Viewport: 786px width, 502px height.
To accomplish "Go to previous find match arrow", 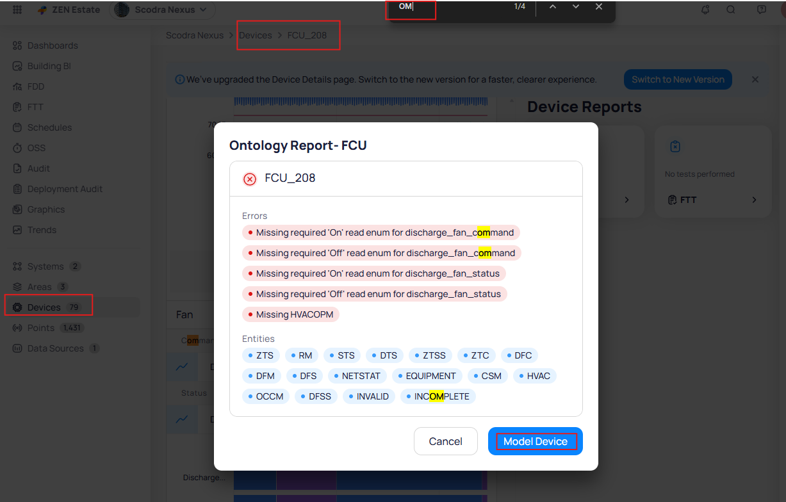I will pos(553,6).
